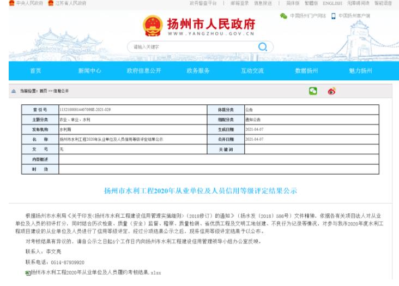The height and width of the screenshot is (286, 399).
Task: Click the search magnifier icon
Action: click(263, 47)
